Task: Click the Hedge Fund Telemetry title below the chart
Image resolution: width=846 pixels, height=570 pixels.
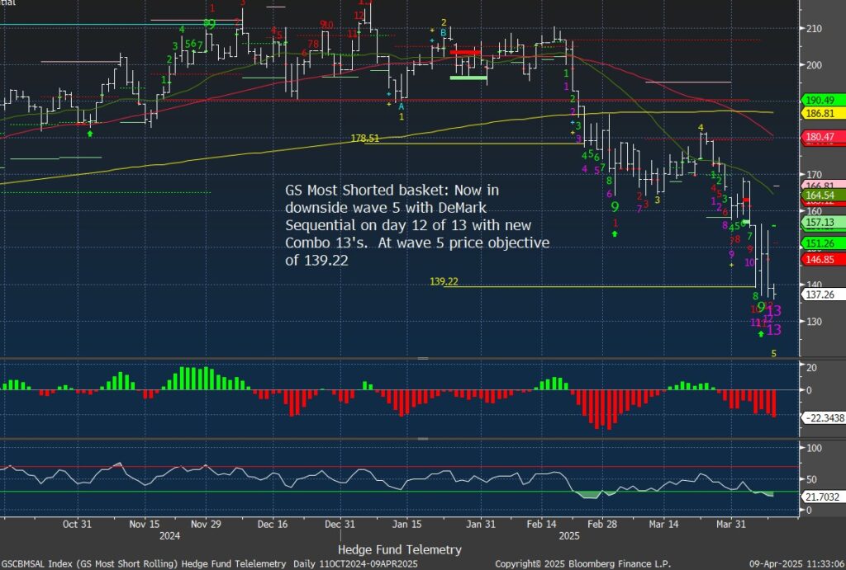Action: coord(400,549)
